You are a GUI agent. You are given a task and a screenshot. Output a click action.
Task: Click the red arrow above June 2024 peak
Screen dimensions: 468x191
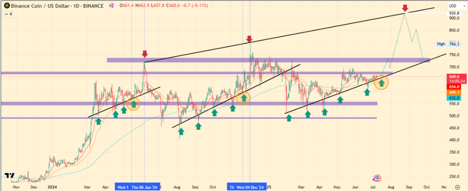point(145,53)
